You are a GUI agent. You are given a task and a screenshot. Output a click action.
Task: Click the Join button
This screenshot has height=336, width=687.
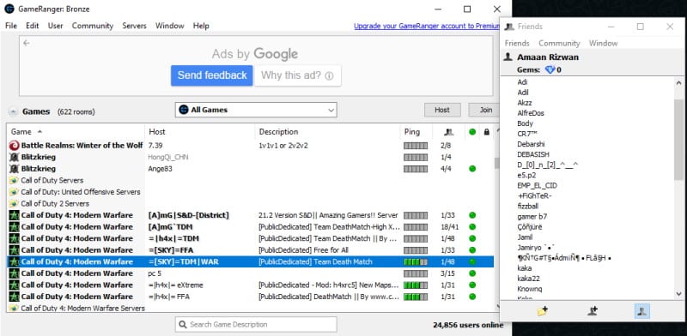tap(485, 111)
